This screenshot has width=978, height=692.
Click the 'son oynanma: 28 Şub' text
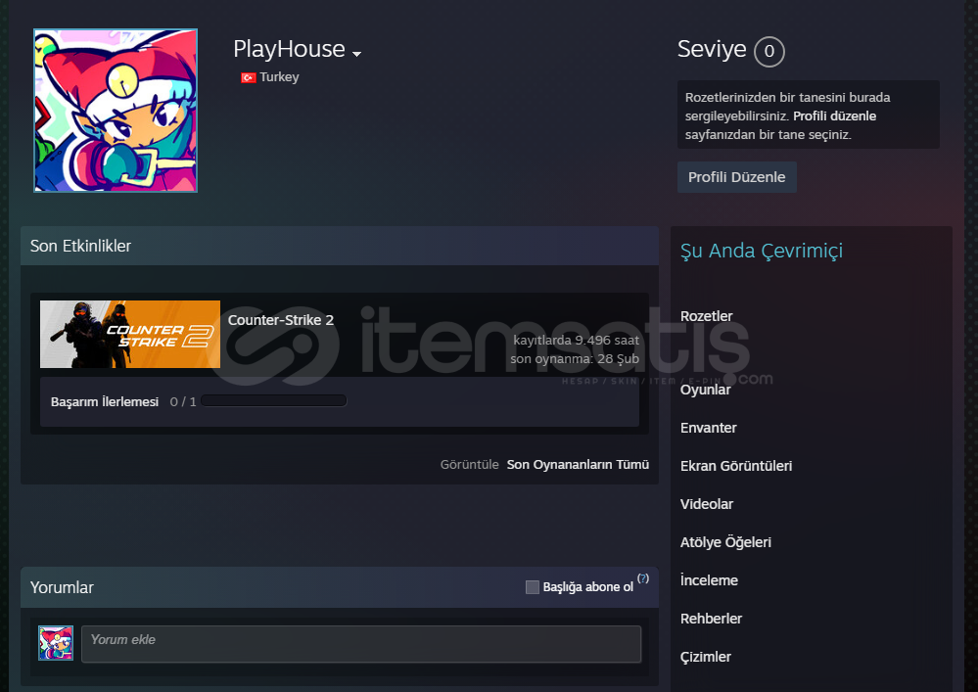(x=575, y=358)
